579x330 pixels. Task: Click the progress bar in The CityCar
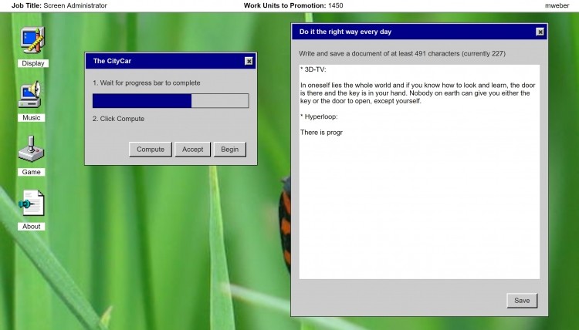tap(171, 101)
